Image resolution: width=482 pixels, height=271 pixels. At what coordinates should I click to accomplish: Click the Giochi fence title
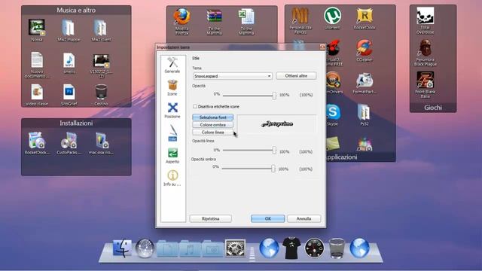433,108
